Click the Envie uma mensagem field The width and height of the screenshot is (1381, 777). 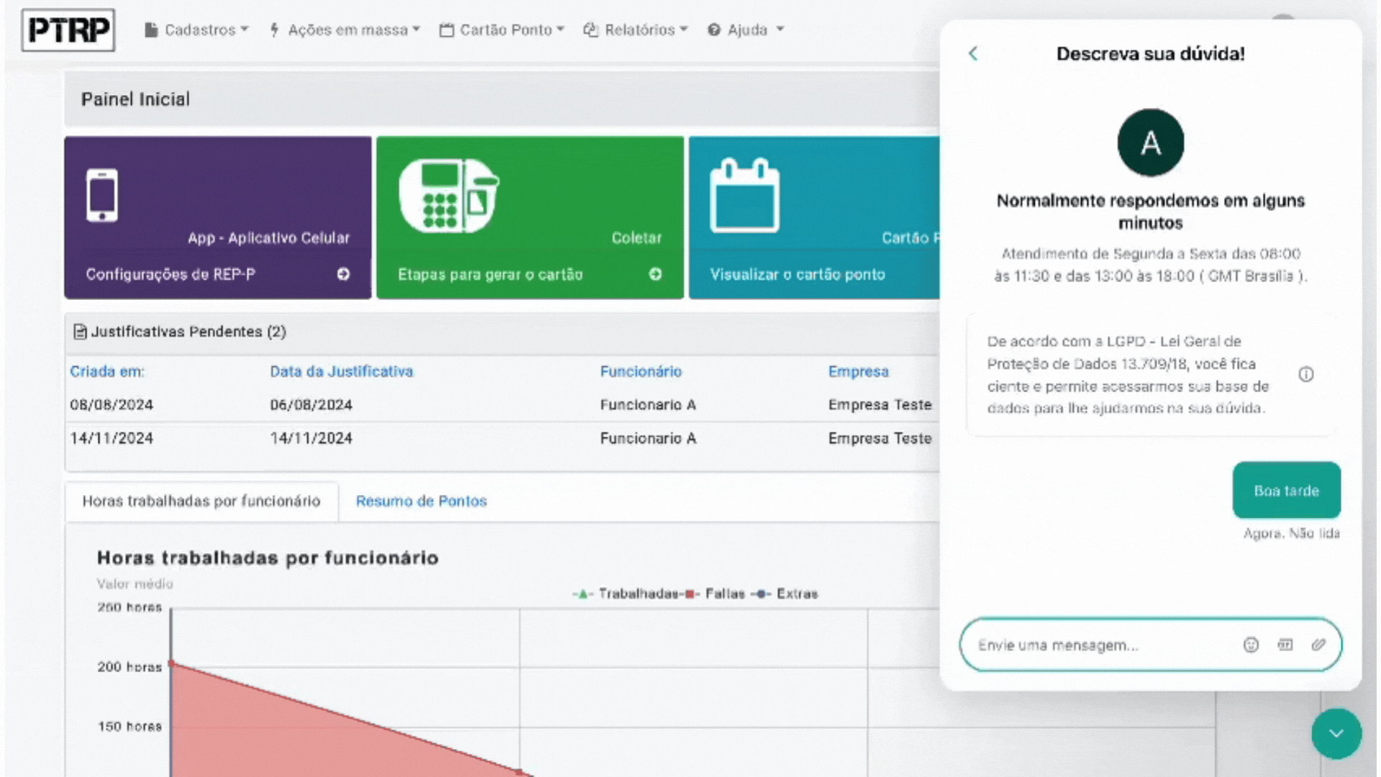click(1100, 645)
